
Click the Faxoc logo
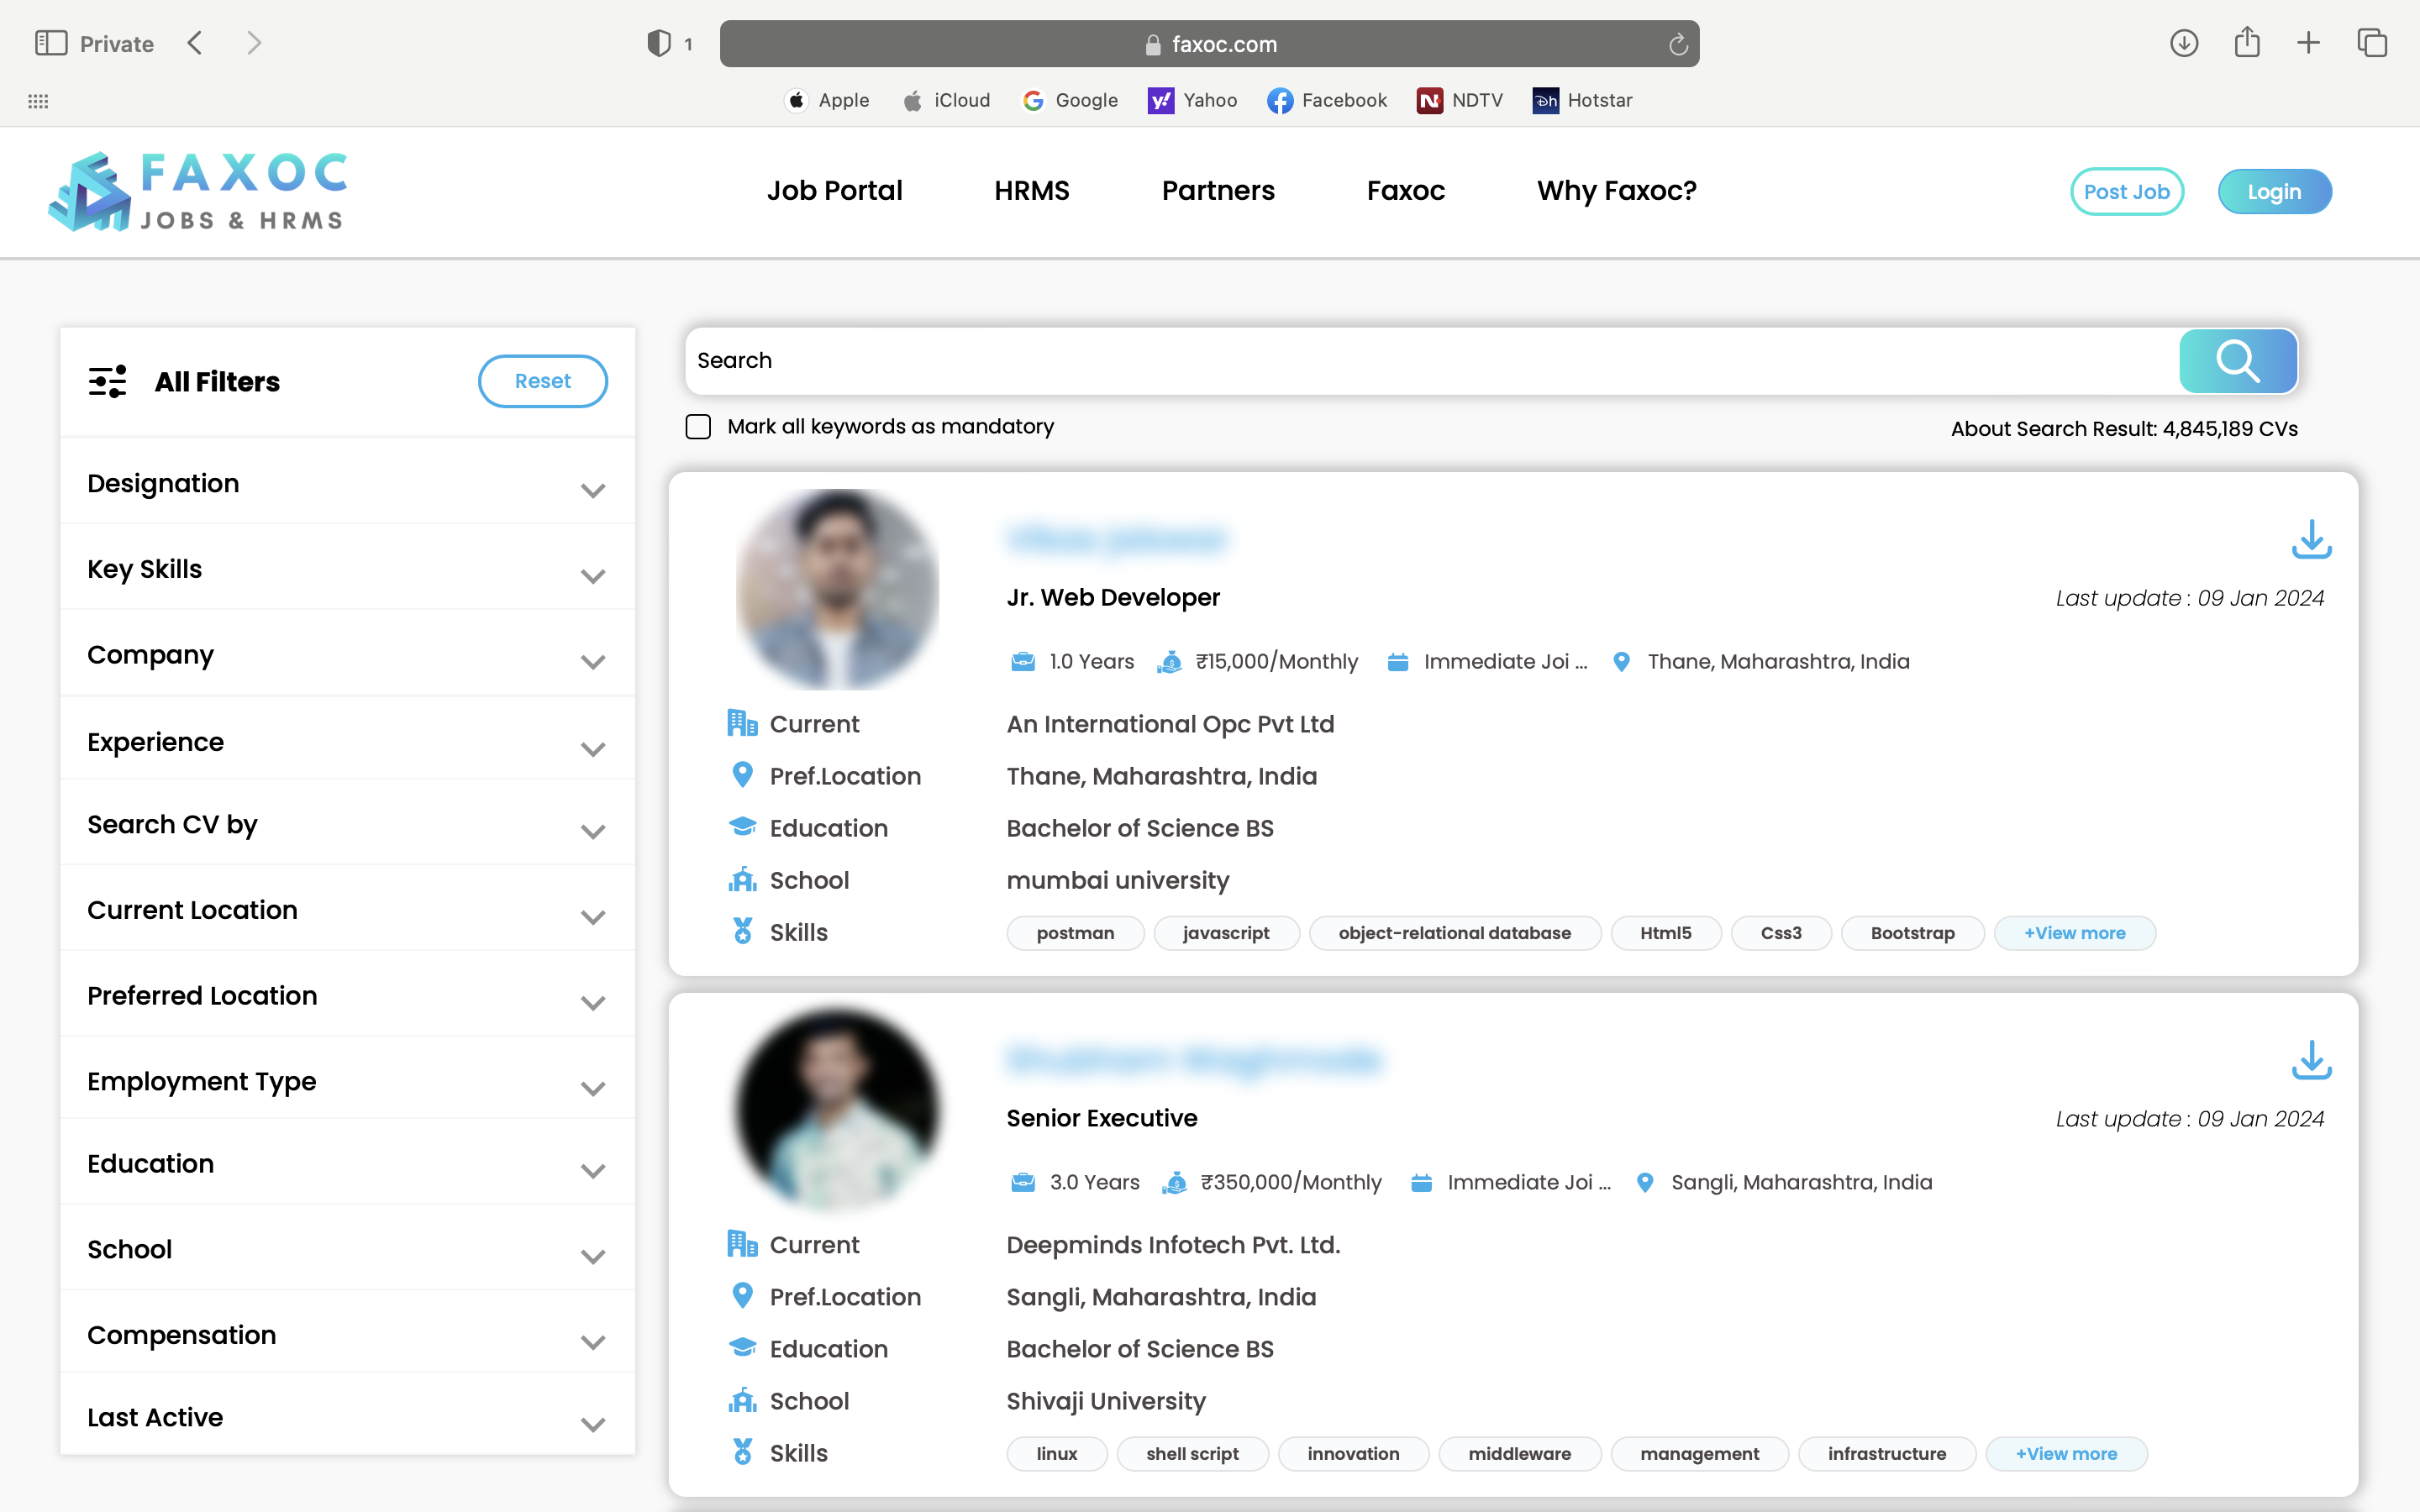(x=198, y=191)
